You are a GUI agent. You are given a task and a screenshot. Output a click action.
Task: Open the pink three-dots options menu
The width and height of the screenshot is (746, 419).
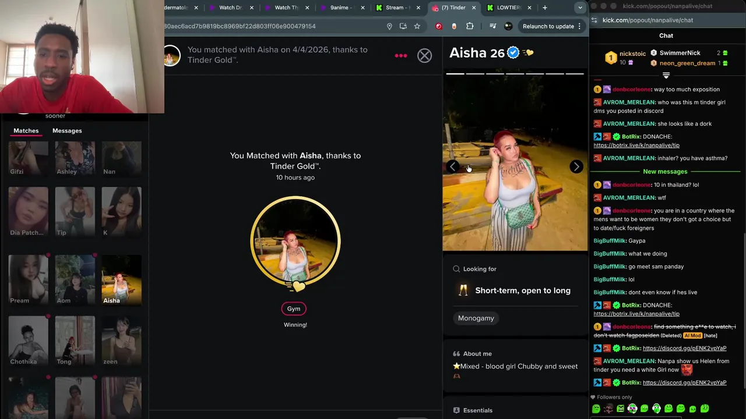click(x=401, y=56)
